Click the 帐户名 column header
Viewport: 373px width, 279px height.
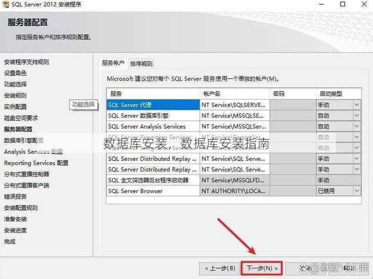[x=235, y=94]
